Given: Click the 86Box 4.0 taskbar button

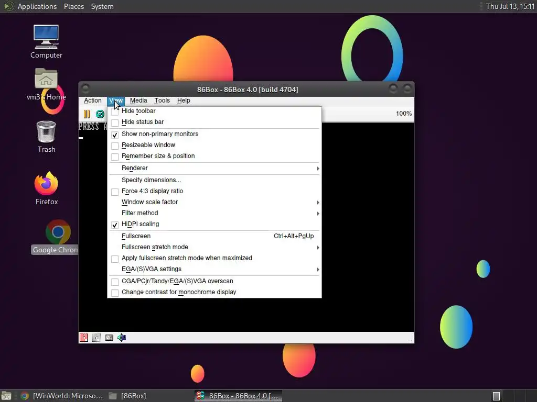Looking at the screenshot, I should click(239, 396).
